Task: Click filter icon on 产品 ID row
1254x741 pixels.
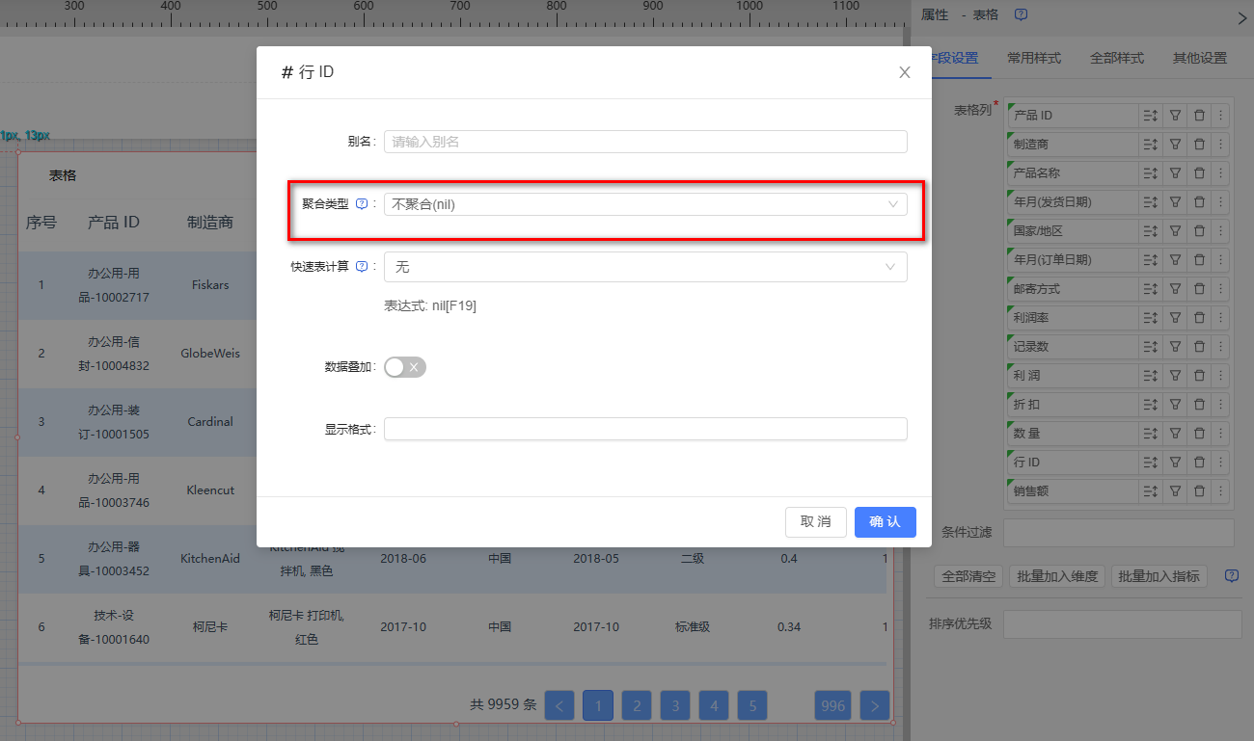Action: pos(1175,116)
